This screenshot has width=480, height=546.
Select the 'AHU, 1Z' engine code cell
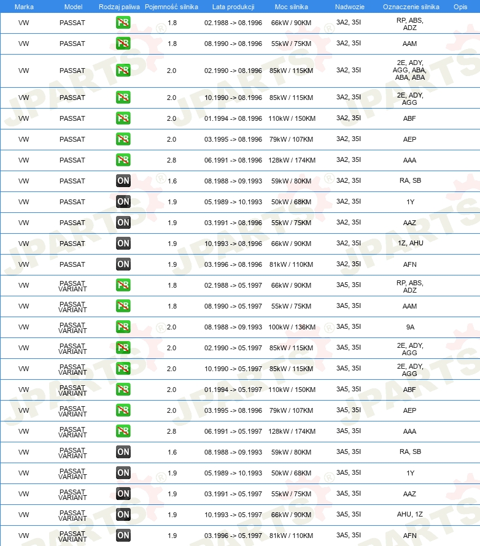tap(410, 514)
